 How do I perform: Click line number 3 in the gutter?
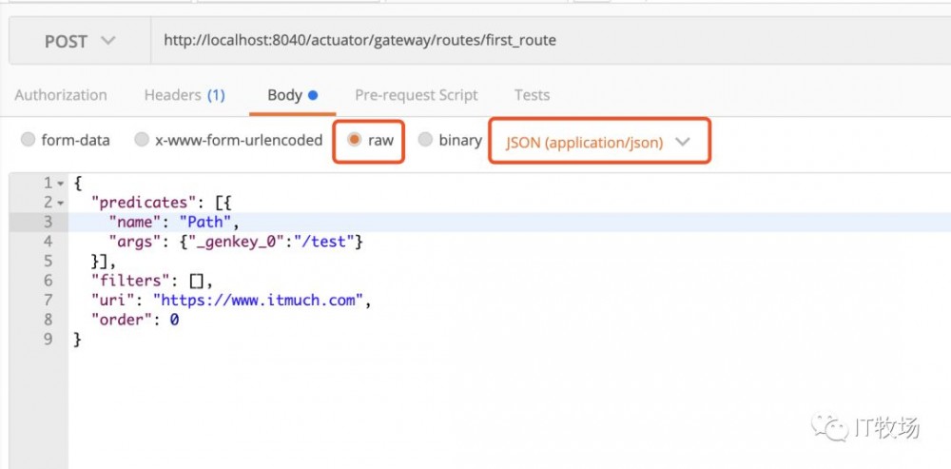(x=48, y=222)
